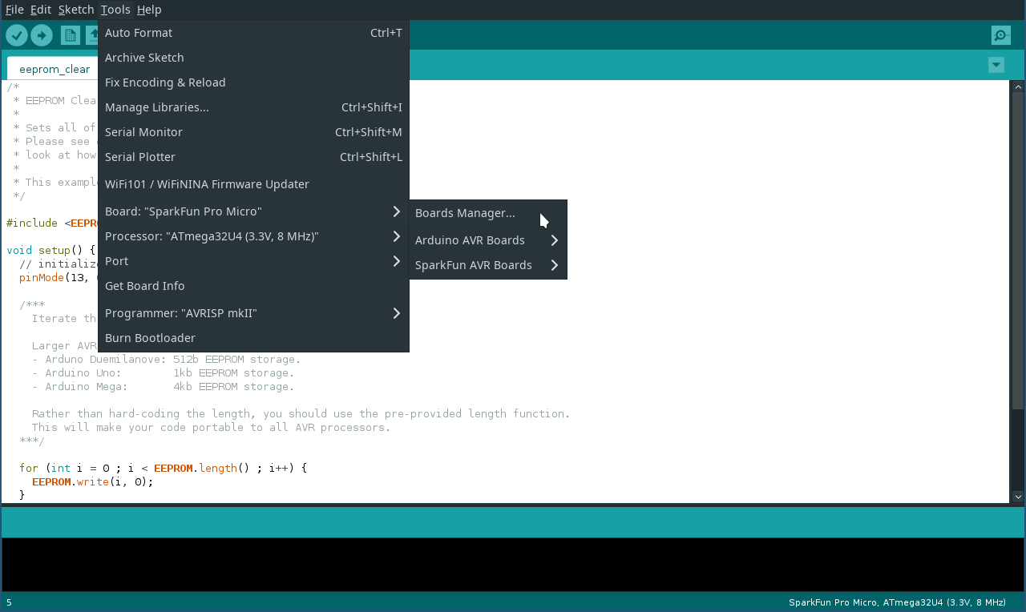Open the tab options dropdown arrow
The height and width of the screenshot is (612, 1026).
click(996, 65)
